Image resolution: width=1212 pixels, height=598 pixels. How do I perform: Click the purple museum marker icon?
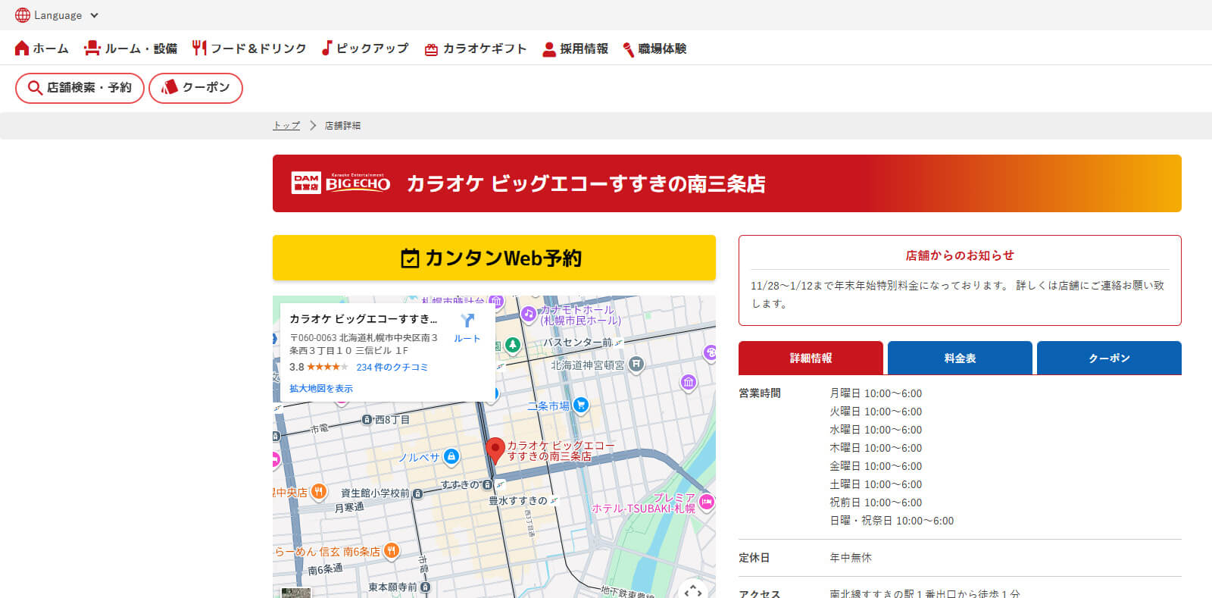coord(689,382)
